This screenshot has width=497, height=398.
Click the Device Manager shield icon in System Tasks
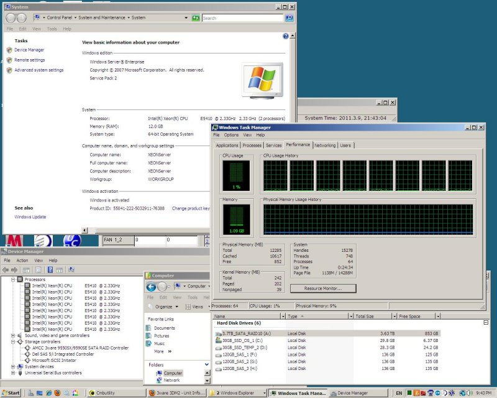9,50
